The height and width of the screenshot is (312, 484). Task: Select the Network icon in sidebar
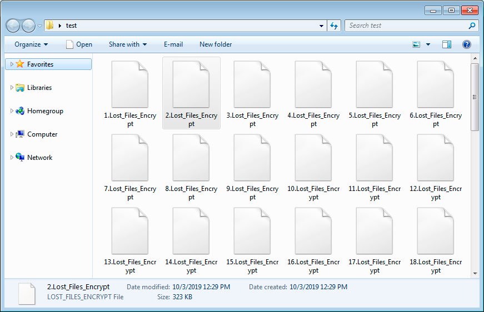[x=20, y=157]
